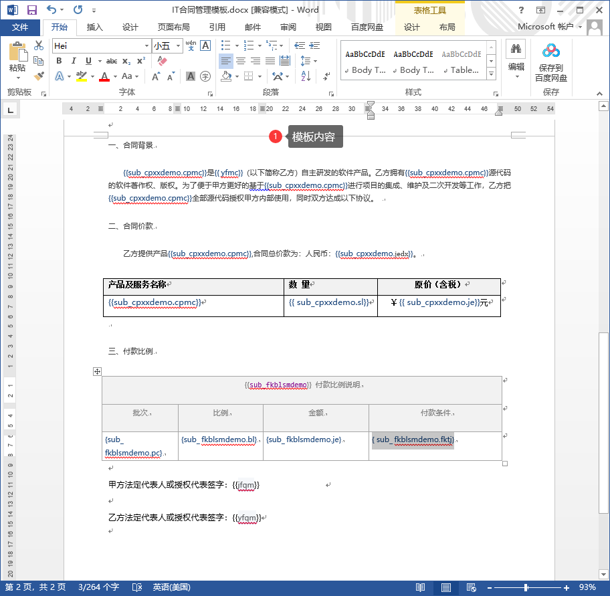The height and width of the screenshot is (596, 610).
Task: Click Microsoft 帐户 account link
Action: (545, 27)
